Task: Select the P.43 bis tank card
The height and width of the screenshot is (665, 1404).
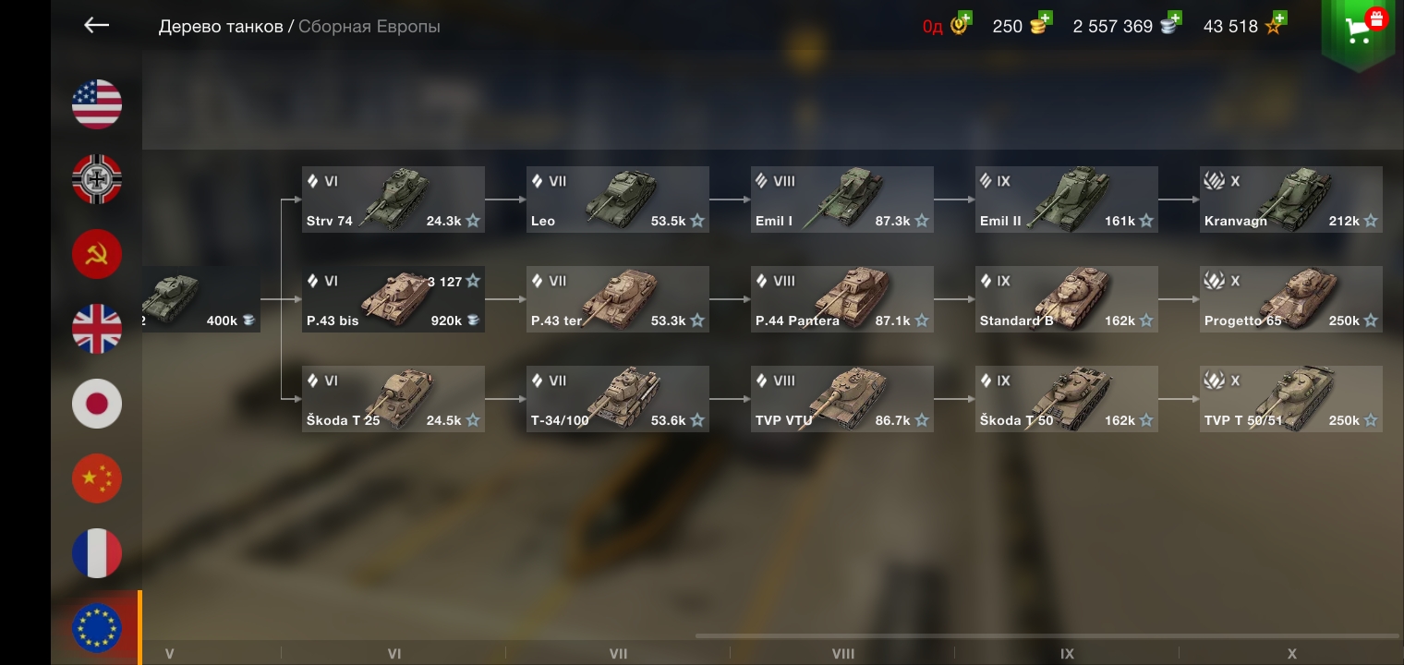Action: point(393,299)
